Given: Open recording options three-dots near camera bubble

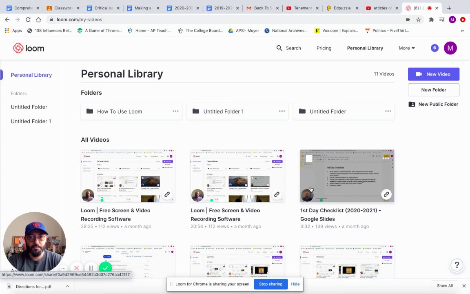Looking at the screenshot, I should [x=63, y=268].
